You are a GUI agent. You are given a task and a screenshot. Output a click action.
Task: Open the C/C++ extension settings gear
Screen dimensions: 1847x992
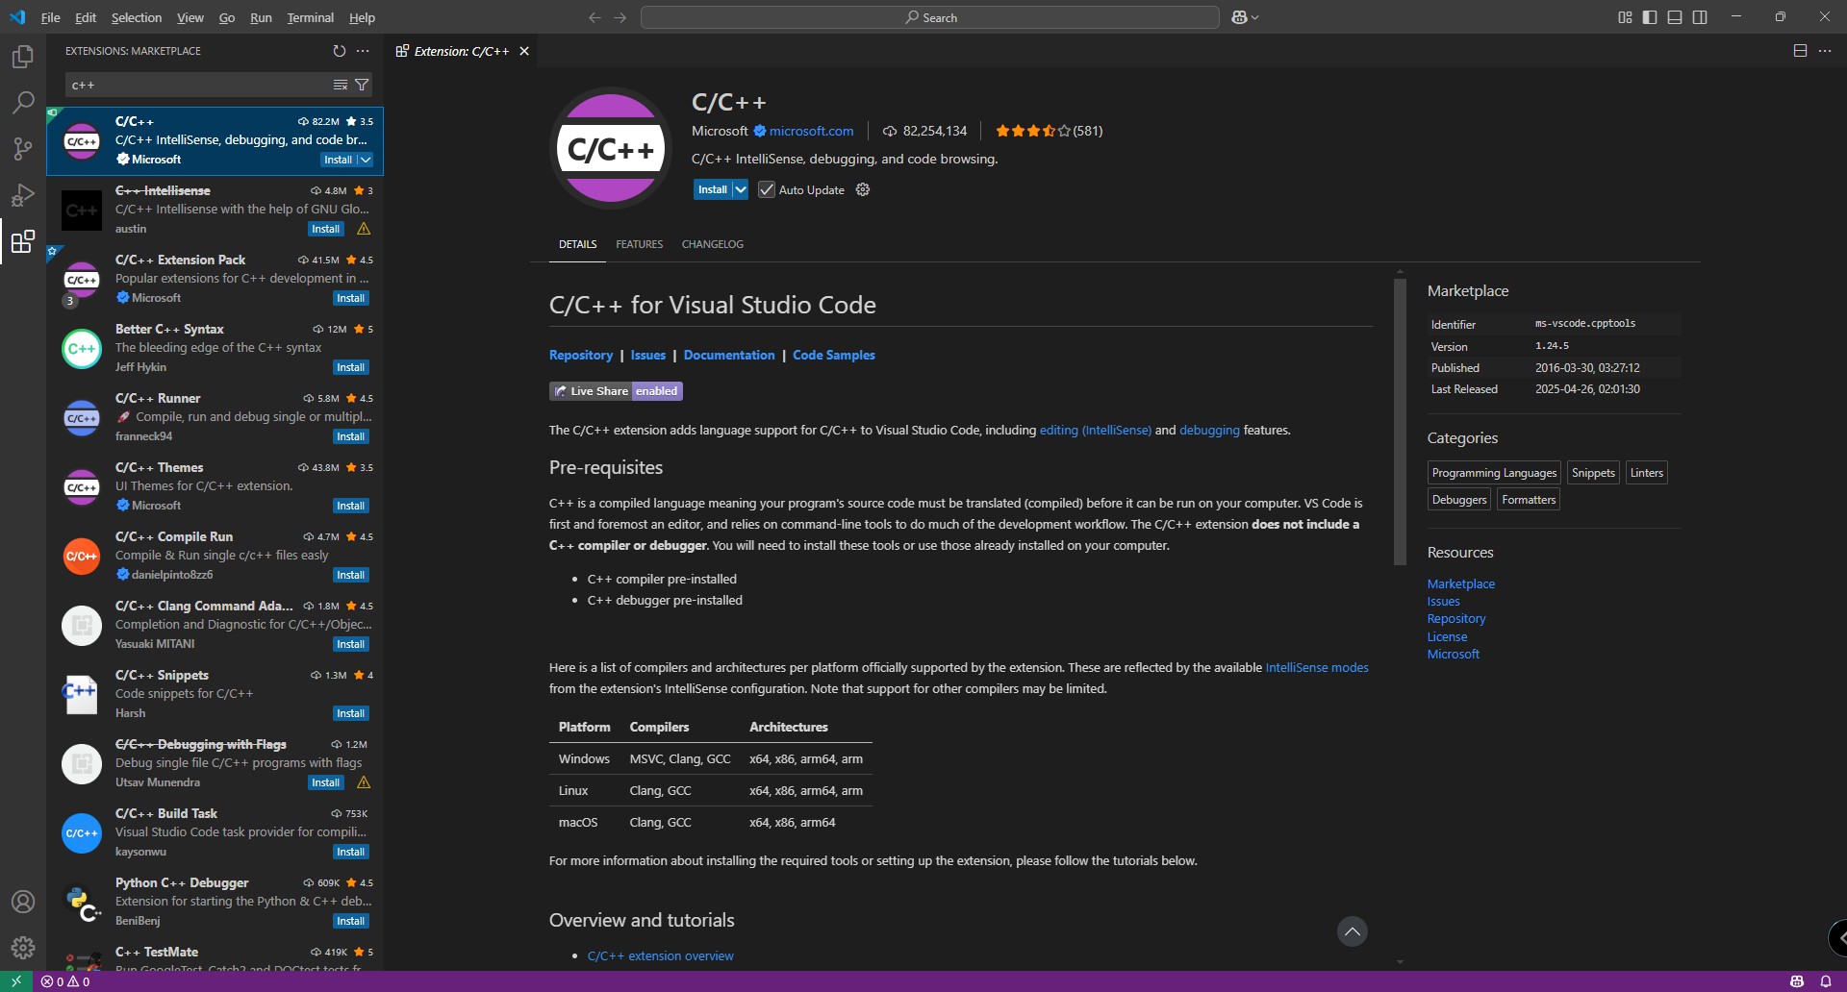(863, 189)
